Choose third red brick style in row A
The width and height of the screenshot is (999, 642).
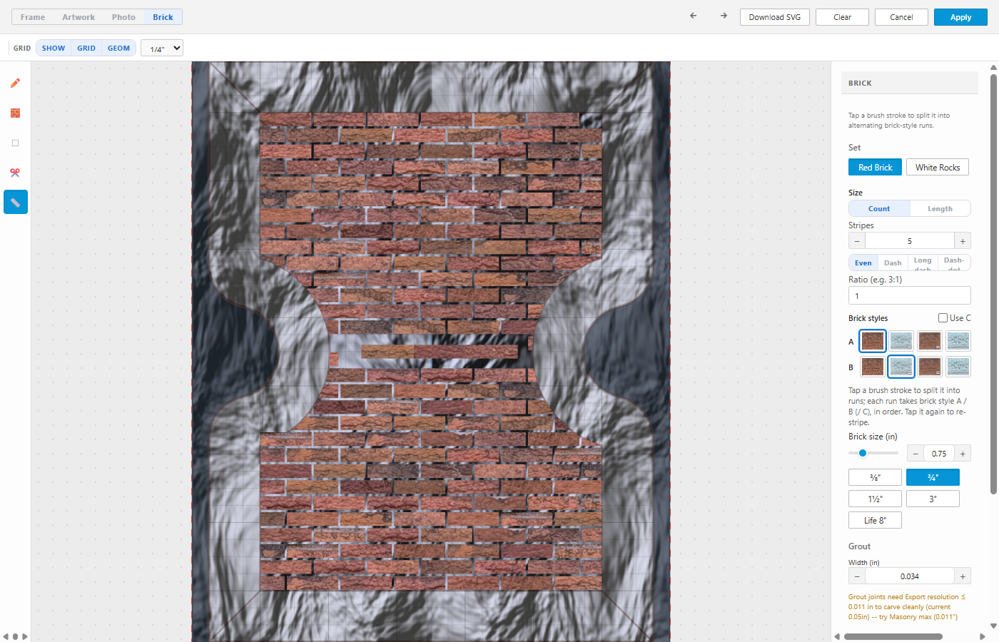point(930,341)
